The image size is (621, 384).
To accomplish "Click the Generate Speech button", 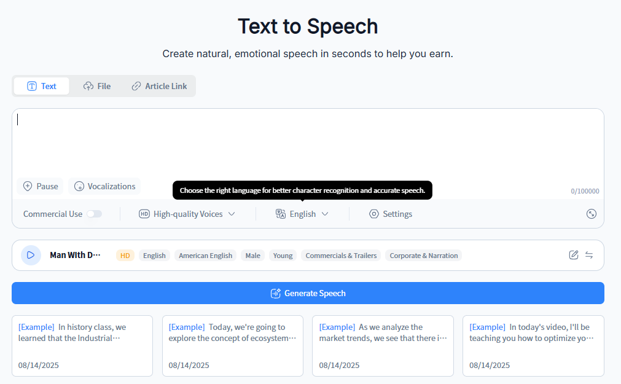I will point(308,293).
